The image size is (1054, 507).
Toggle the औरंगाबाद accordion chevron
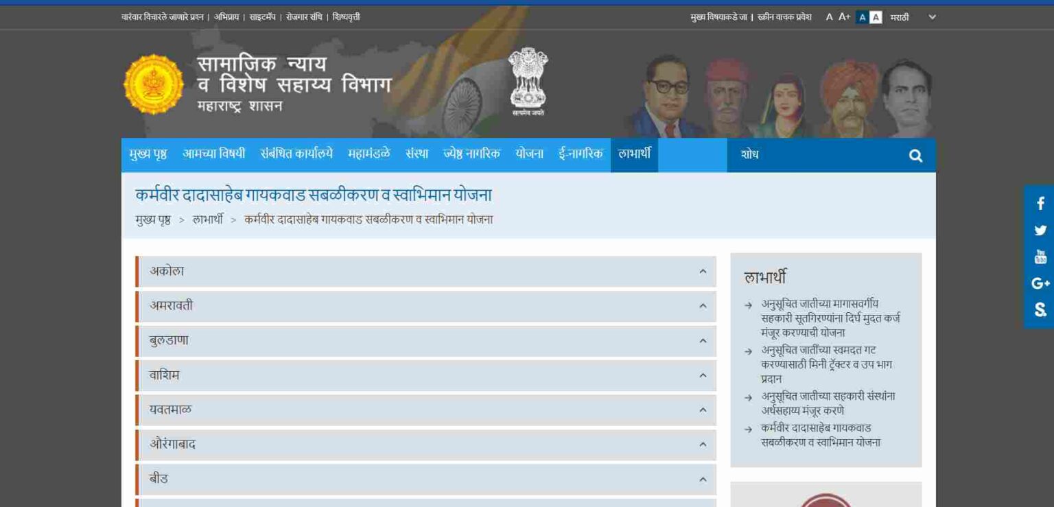click(x=703, y=445)
